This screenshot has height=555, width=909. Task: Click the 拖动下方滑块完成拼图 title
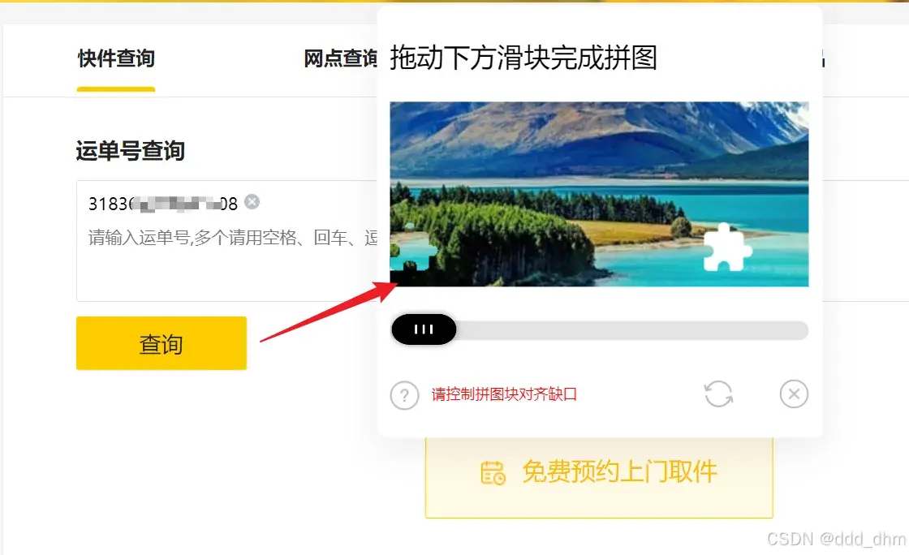click(523, 58)
